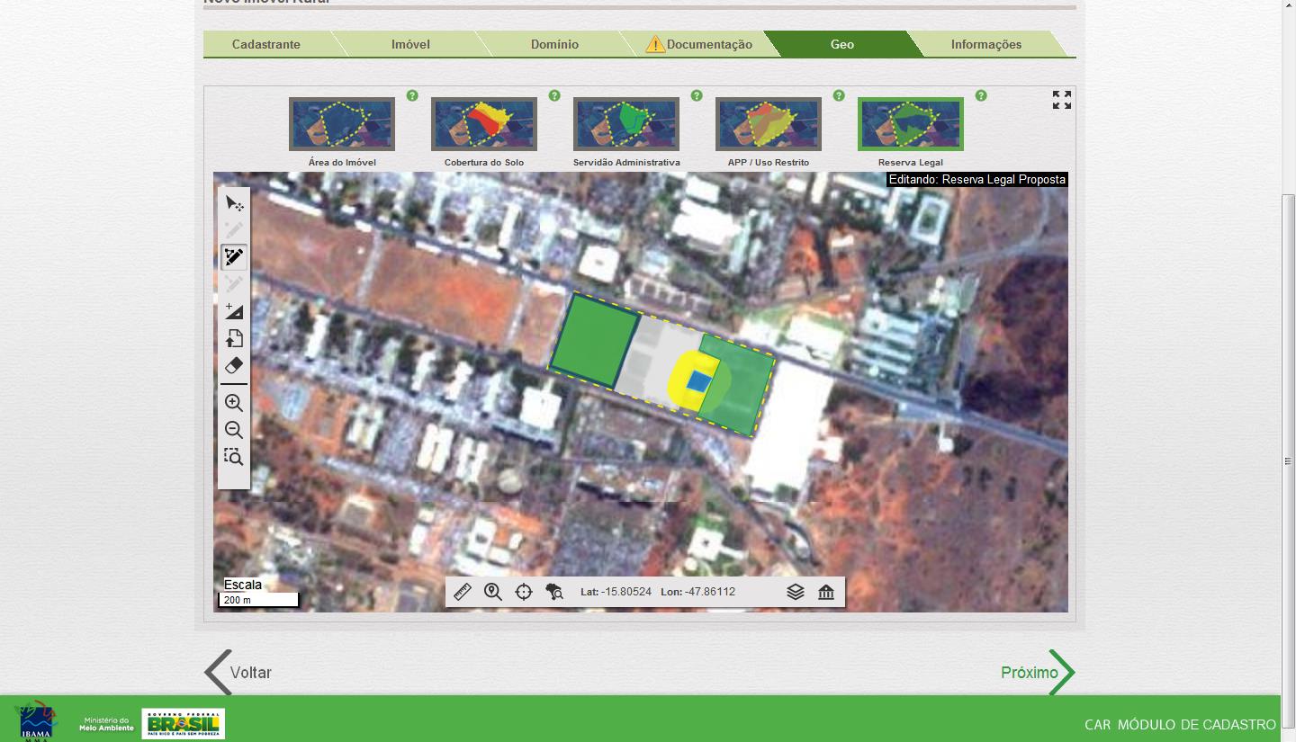Select the arrow selection tool
1296x742 pixels.
pos(234,203)
